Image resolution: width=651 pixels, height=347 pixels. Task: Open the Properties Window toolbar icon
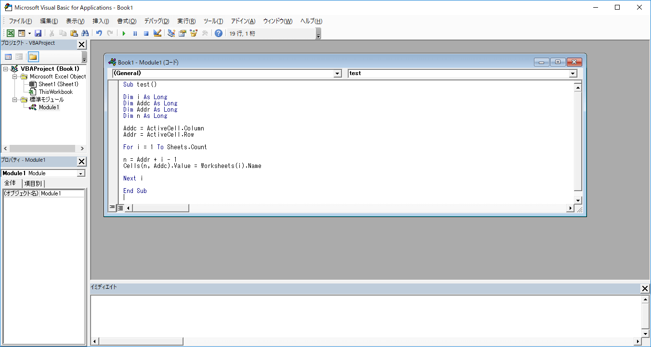pyautogui.click(x=182, y=33)
